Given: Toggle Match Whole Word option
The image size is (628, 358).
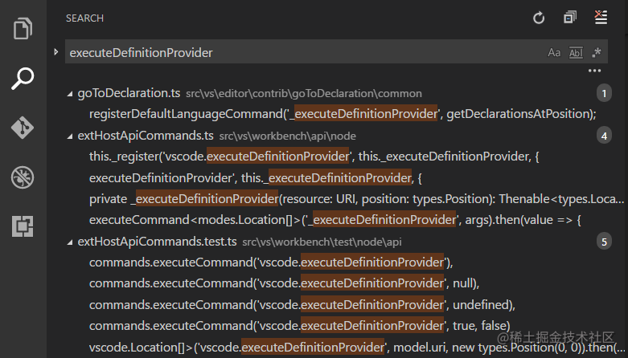Looking at the screenshot, I should tap(575, 53).
